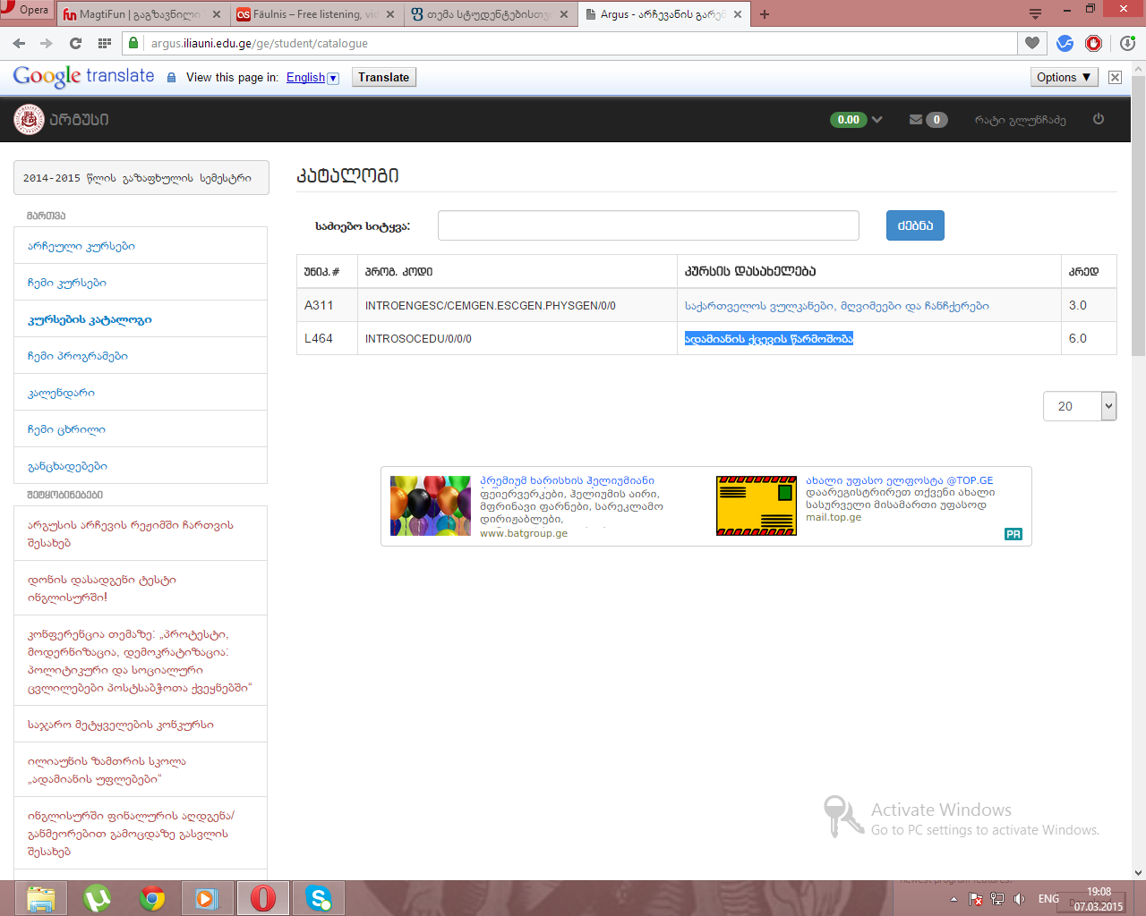Open the user name menu in header
Screen dimensions: 1146x916
pos(1020,120)
